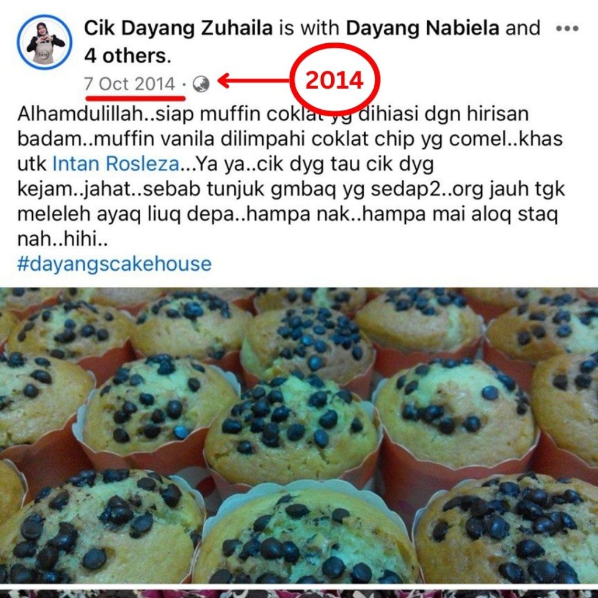Click the red underline beneath the date
Image resolution: width=598 pixels, height=598 pixels.
click(x=135, y=98)
